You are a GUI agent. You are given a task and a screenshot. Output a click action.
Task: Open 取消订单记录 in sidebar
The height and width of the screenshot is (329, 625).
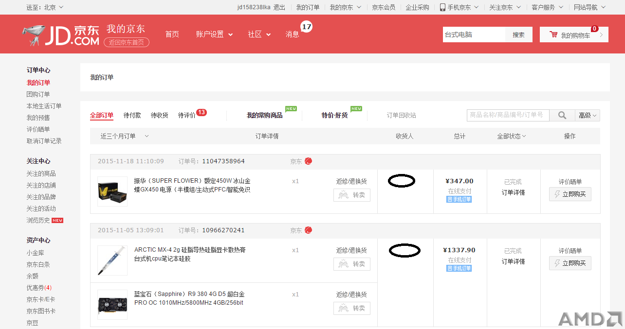(x=44, y=141)
